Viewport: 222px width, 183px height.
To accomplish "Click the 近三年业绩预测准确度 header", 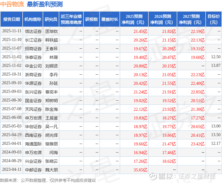I will pyautogui.click(x=71, y=19).
